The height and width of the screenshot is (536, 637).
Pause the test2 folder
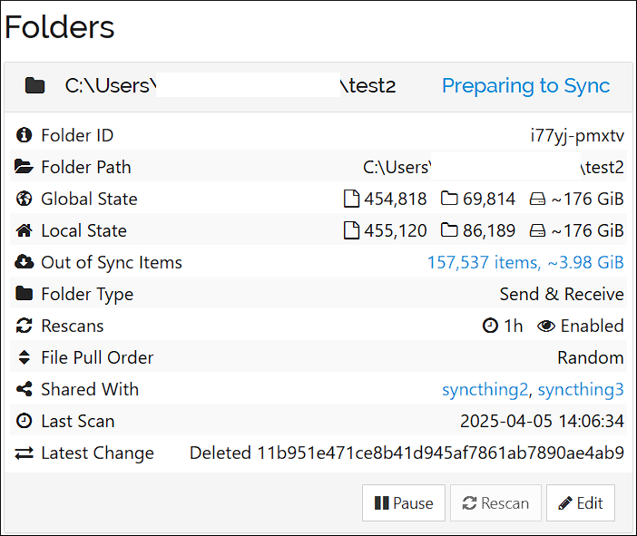[404, 503]
